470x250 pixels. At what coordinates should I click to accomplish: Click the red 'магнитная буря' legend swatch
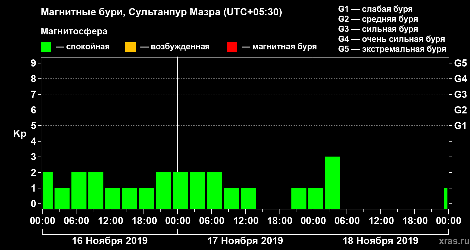coord(232,47)
